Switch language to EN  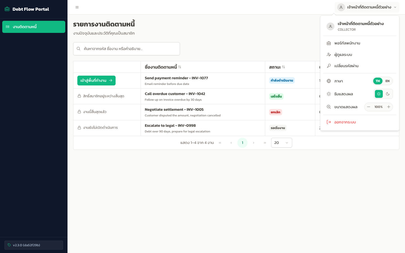388,81
